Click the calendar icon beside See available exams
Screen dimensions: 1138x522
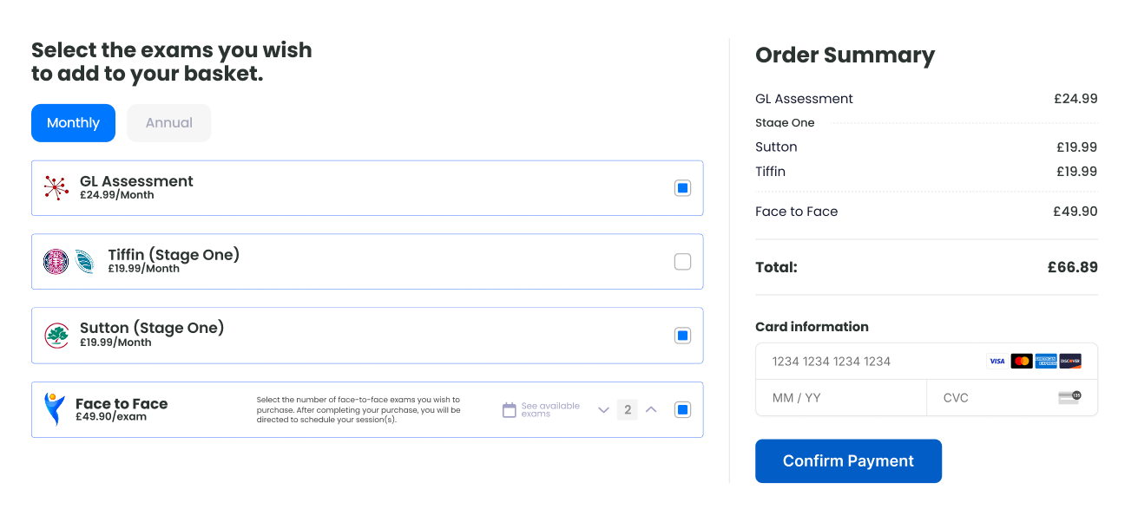click(510, 410)
